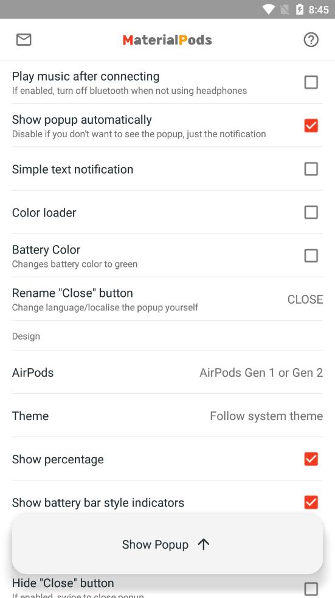
Task: Open Rename "Close" button setting
Action: [167, 299]
